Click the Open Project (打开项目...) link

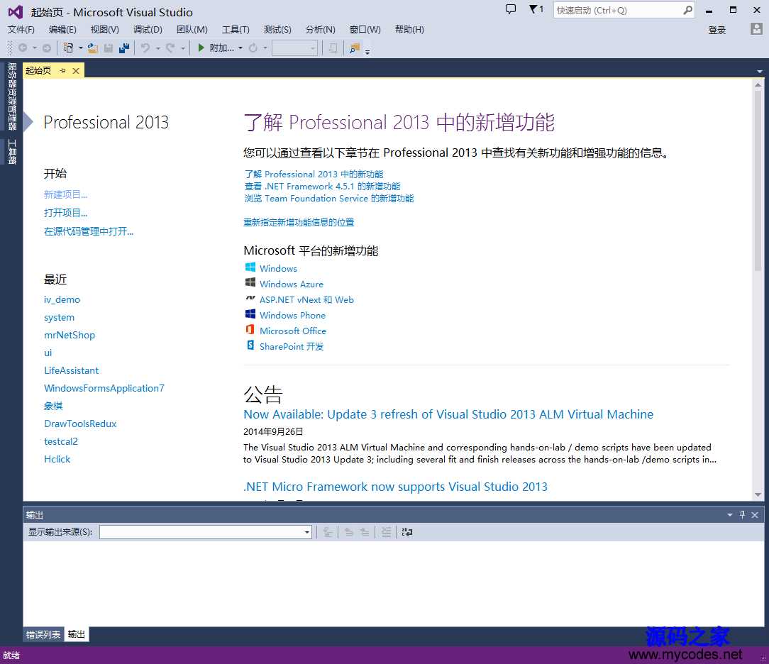pyautogui.click(x=66, y=213)
